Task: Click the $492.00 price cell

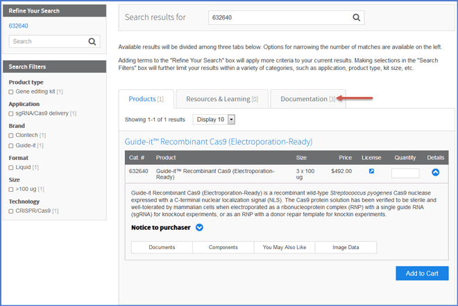Action: pyautogui.click(x=341, y=171)
